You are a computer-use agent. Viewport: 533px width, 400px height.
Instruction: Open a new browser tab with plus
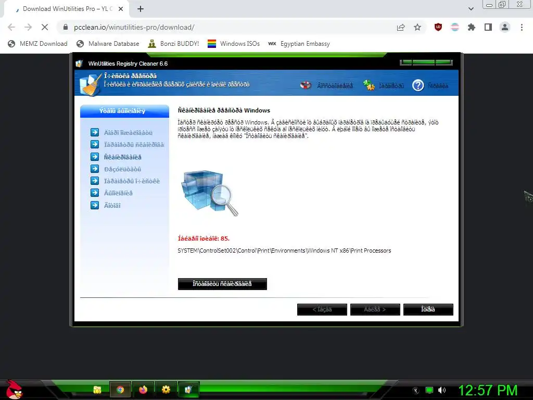point(141,9)
